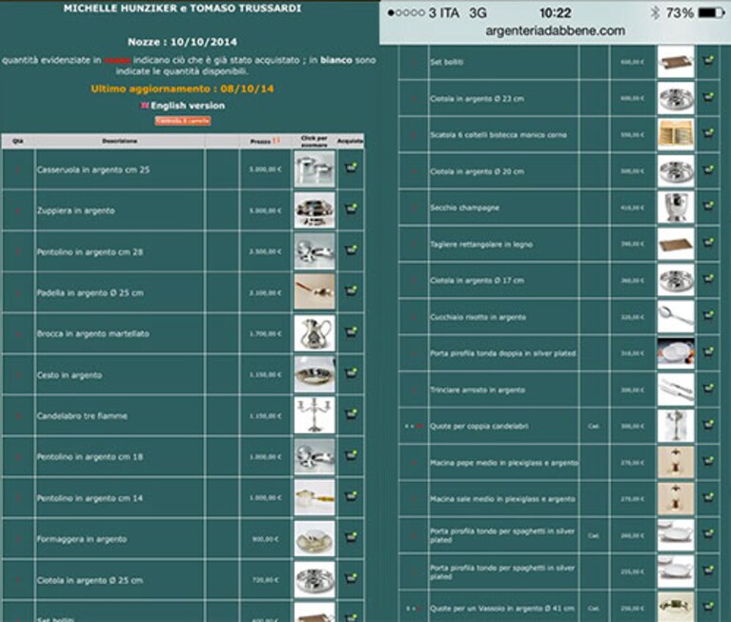This screenshot has height=622, width=731.
Task: Add Macina pepe medio to cart
Action: (x=708, y=461)
